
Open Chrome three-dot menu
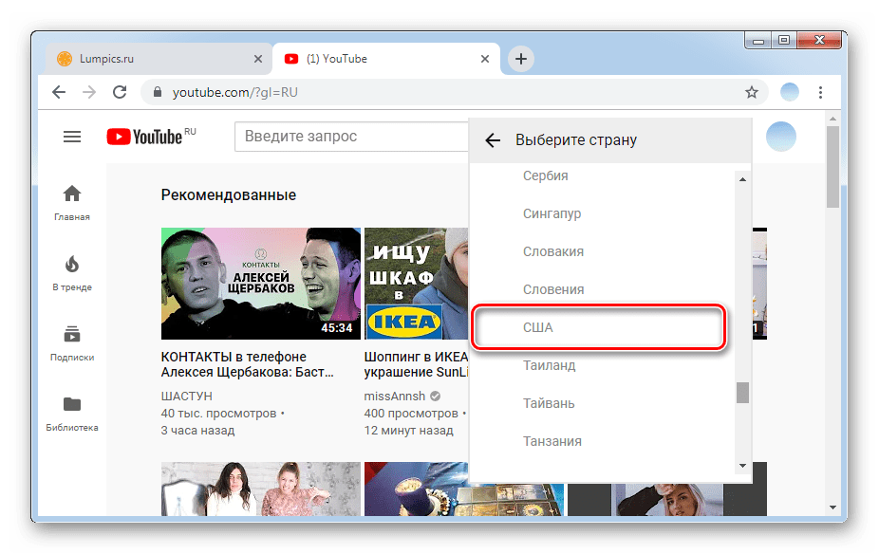pyautogui.click(x=820, y=92)
